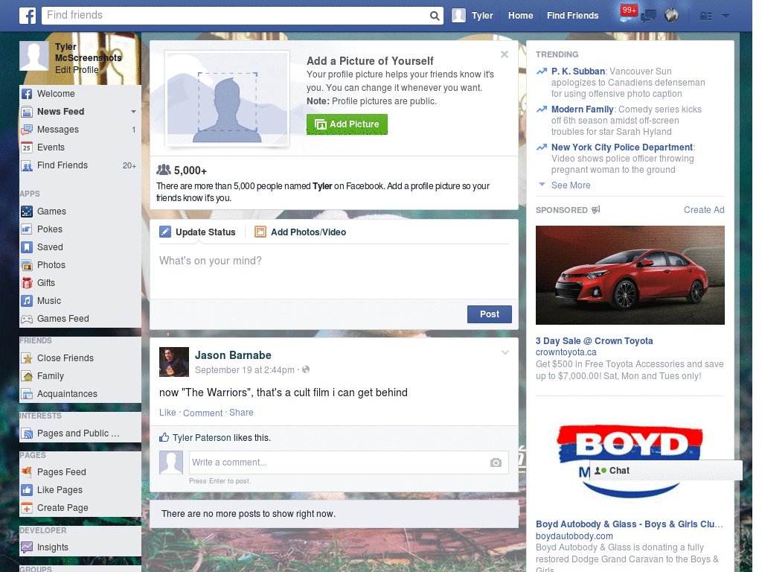Open the notifications globe icon
The height and width of the screenshot is (572, 762).
pyautogui.click(x=672, y=16)
